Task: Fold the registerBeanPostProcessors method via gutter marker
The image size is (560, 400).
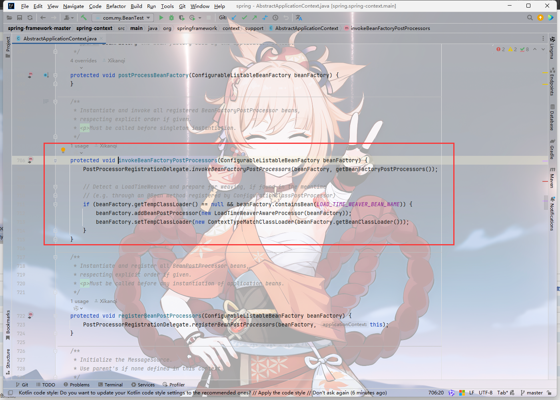Action: (x=55, y=316)
